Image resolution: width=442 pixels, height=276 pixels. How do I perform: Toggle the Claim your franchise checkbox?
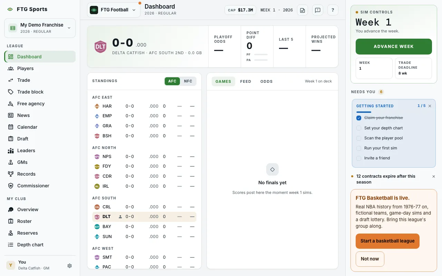tap(359, 118)
